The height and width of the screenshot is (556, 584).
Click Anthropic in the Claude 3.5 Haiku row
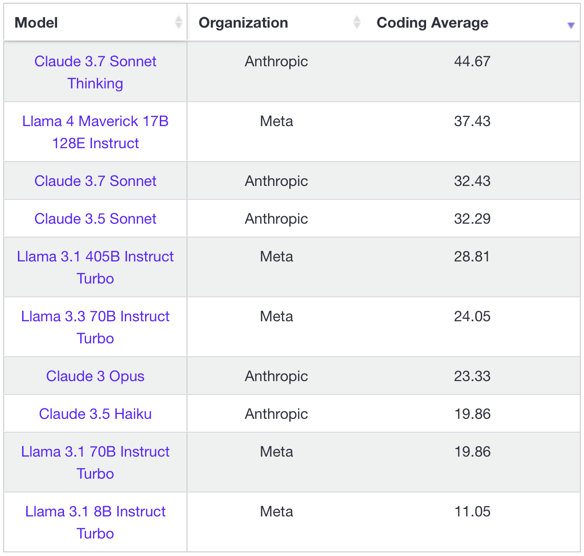(x=276, y=414)
